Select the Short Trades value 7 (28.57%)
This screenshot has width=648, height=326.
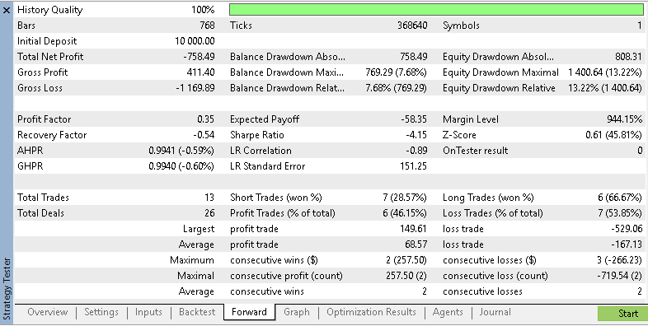(x=405, y=198)
